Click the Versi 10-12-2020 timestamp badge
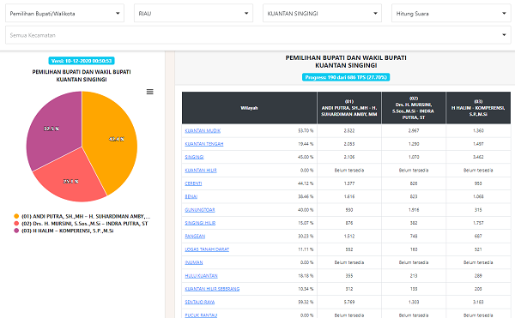This screenshot has width=515, height=318. pyautogui.click(x=82, y=61)
